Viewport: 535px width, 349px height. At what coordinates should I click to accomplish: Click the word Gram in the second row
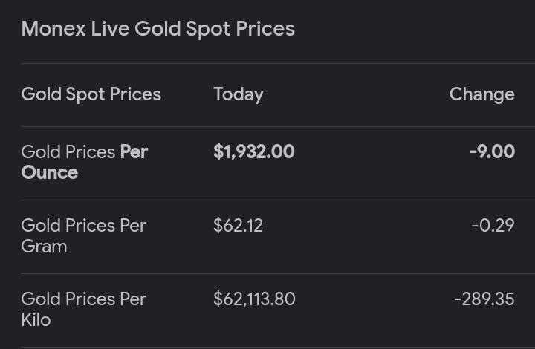(x=44, y=246)
